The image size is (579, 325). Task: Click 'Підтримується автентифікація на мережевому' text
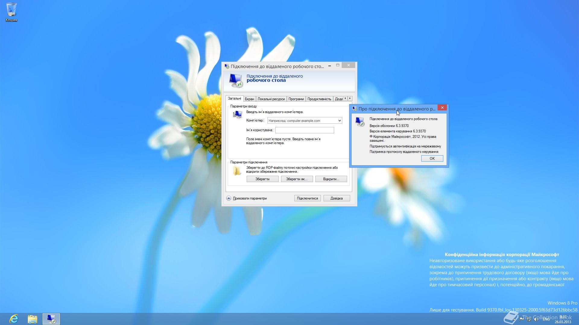tap(405, 146)
